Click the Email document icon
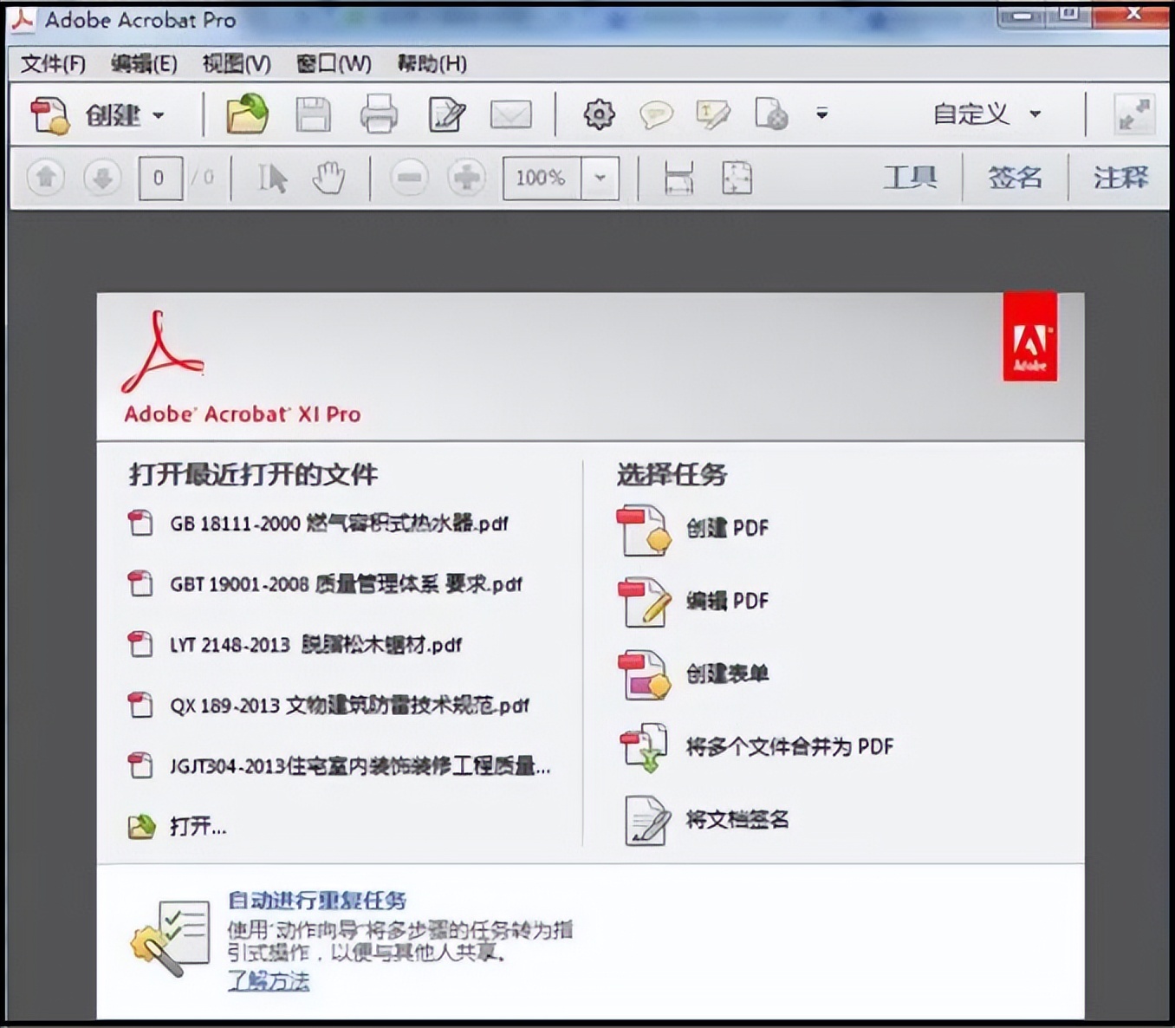 pos(511,114)
